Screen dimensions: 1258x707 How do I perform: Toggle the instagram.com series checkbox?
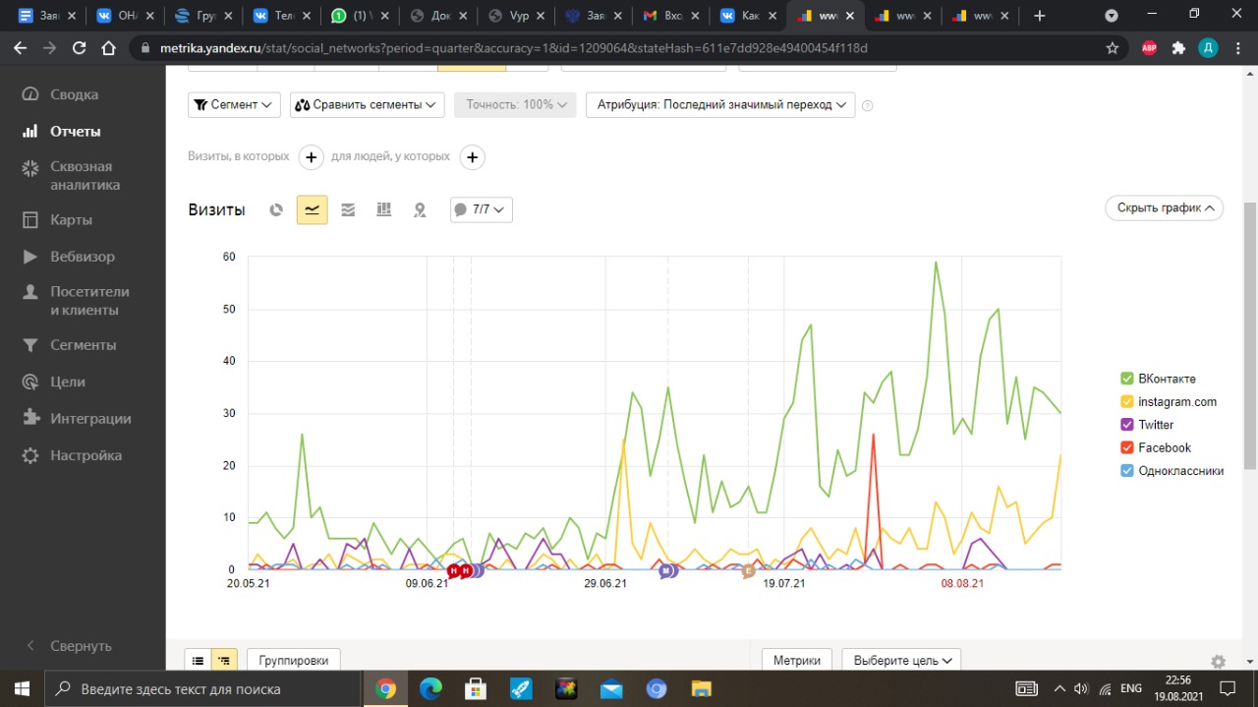1127,401
